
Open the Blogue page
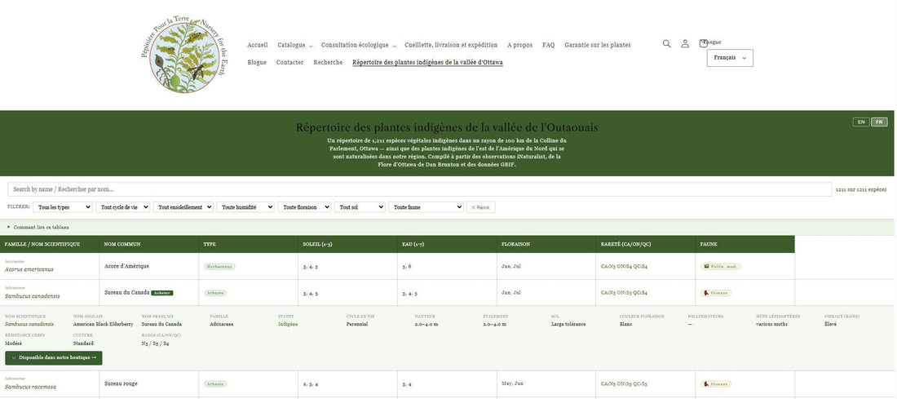[257, 62]
